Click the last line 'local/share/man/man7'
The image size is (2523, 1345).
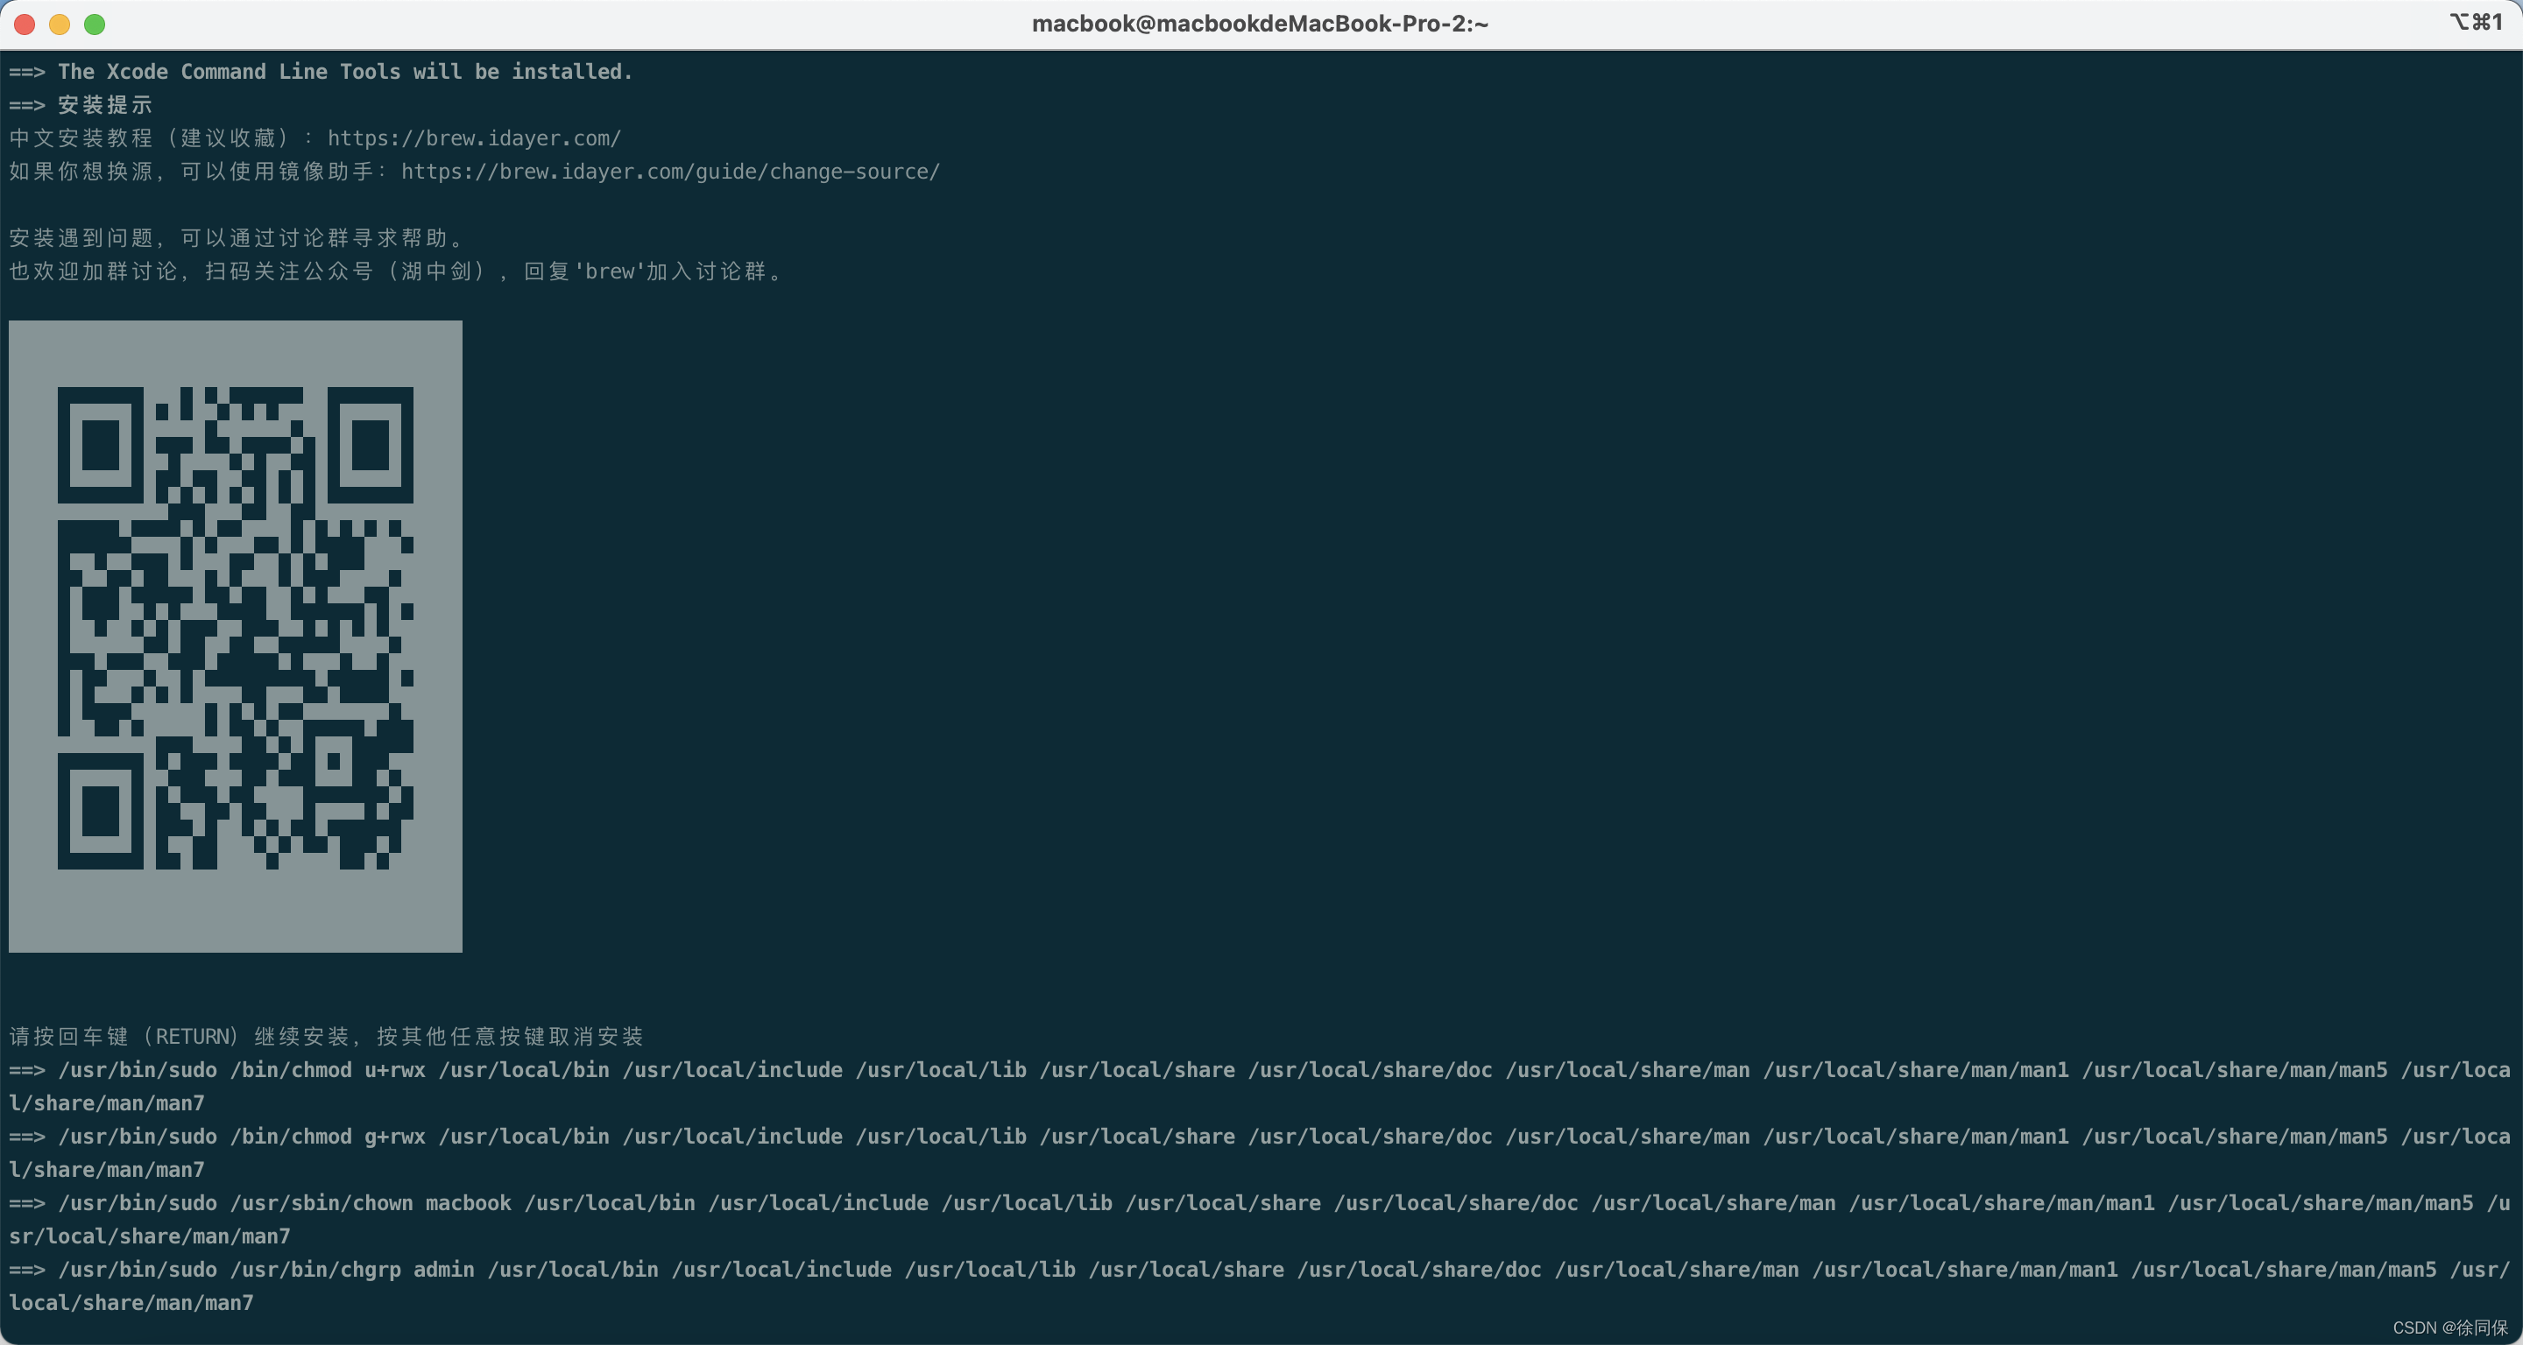131,1303
